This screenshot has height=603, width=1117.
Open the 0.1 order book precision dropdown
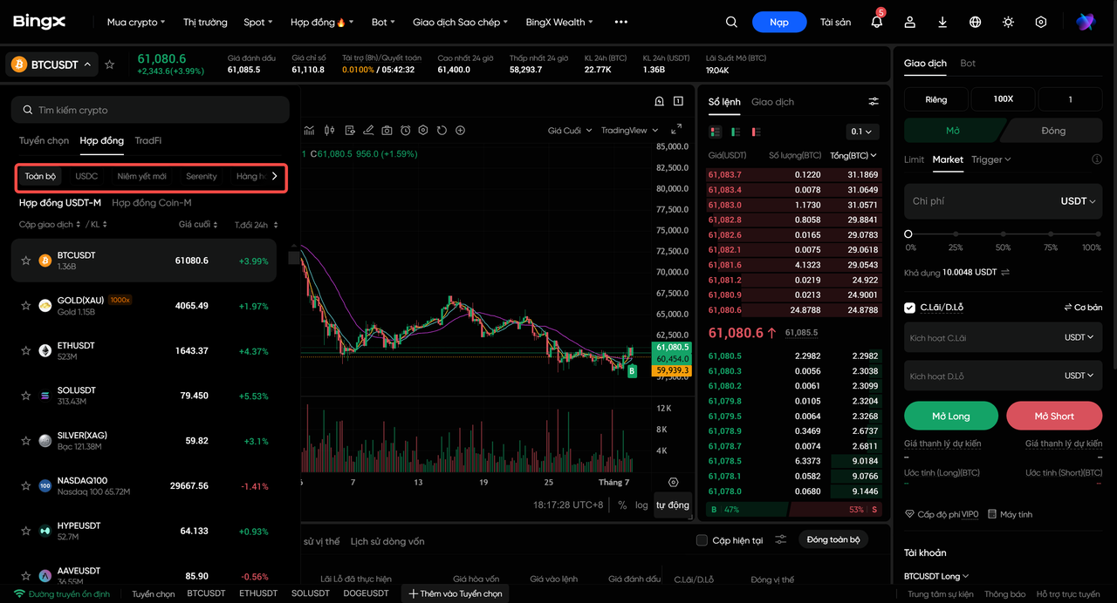point(862,132)
